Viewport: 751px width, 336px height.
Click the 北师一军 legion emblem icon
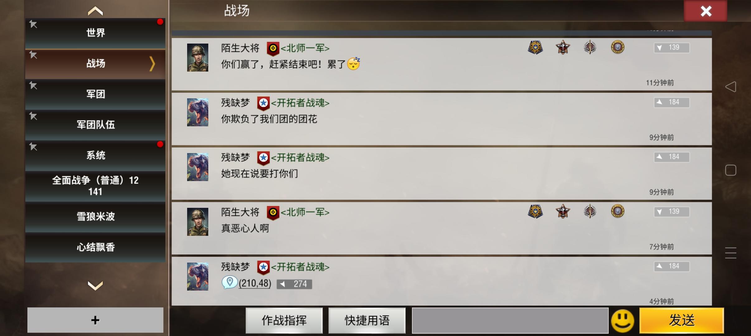tap(273, 49)
